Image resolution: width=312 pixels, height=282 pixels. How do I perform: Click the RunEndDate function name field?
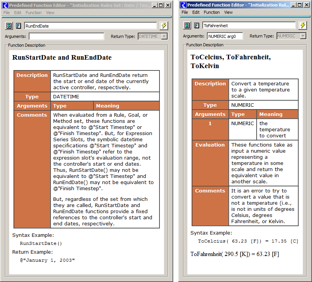[x=91, y=26]
